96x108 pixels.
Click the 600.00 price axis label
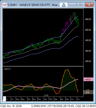click(88, 19)
